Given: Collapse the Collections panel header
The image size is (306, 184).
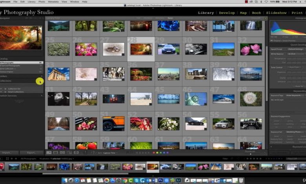Looking at the screenshot, I should point(22,81).
